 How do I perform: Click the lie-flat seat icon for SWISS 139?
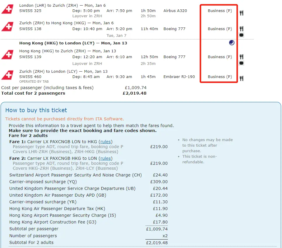(x=241, y=63)
